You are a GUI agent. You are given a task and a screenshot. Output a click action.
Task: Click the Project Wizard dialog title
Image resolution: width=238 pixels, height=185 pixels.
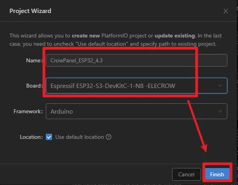tap(30, 11)
